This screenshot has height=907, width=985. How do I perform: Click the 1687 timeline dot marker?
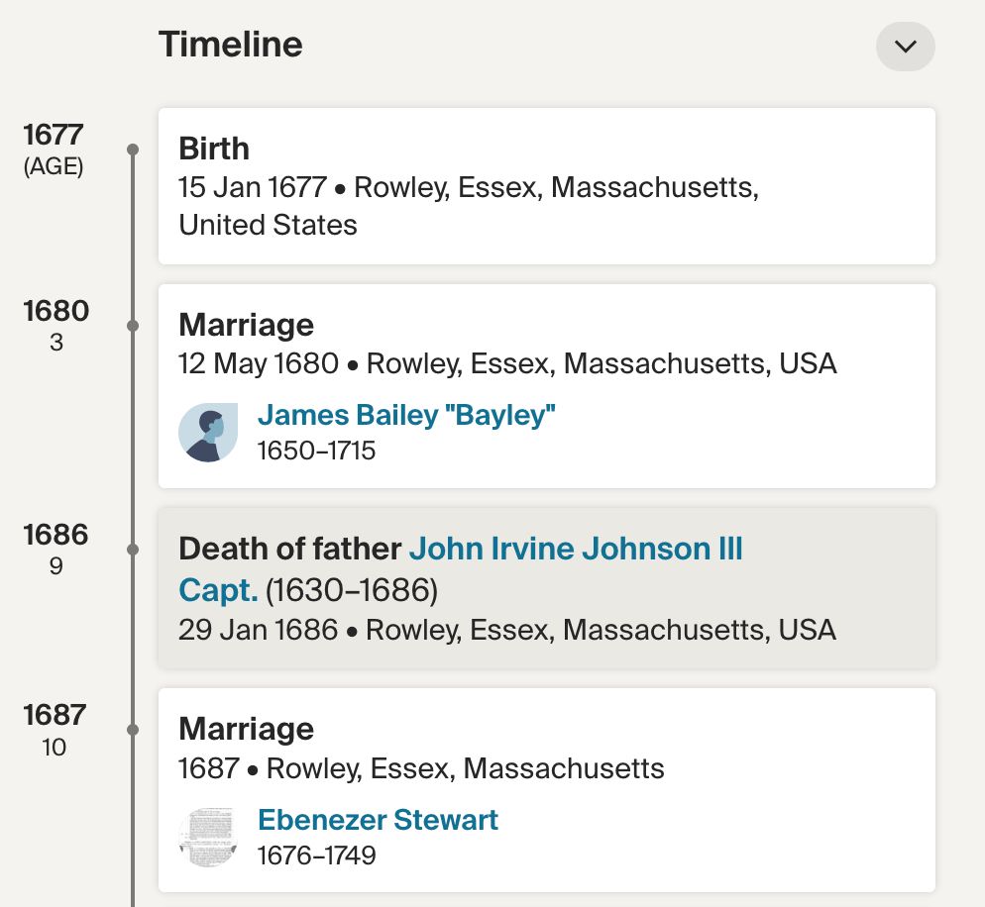tap(133, 730)
